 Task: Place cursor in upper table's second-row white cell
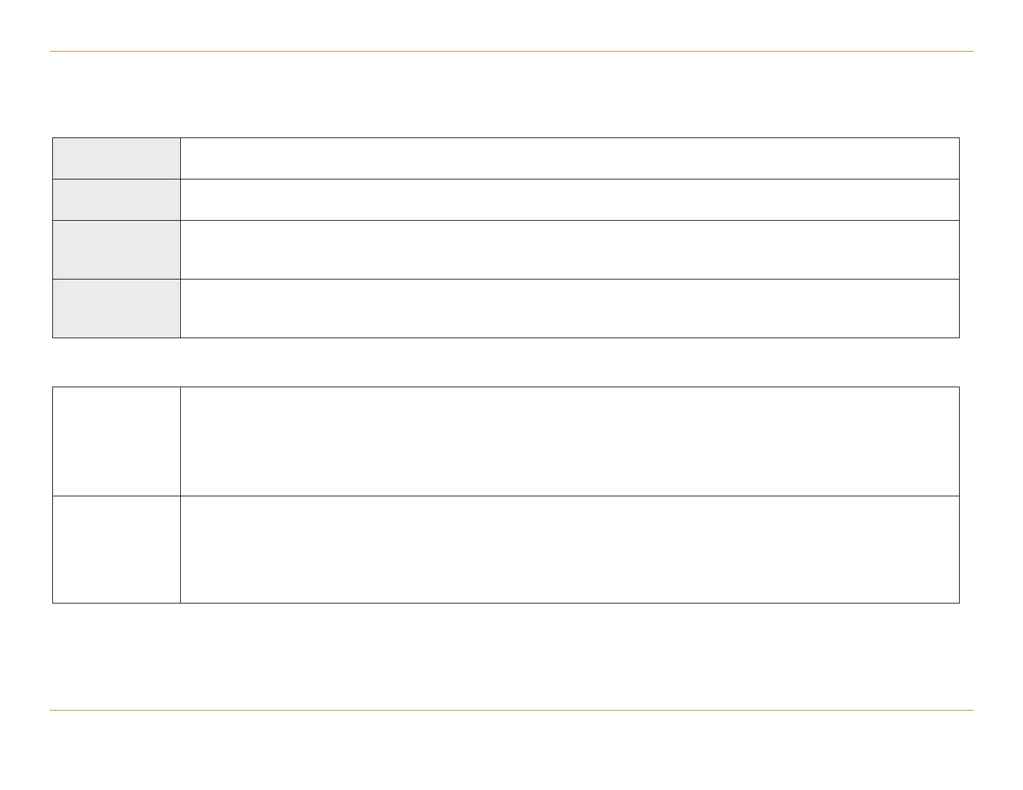[x=569, y=199]
